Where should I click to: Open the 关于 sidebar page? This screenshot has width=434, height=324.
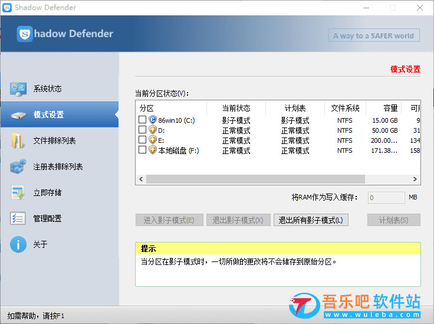coord(60,244)
